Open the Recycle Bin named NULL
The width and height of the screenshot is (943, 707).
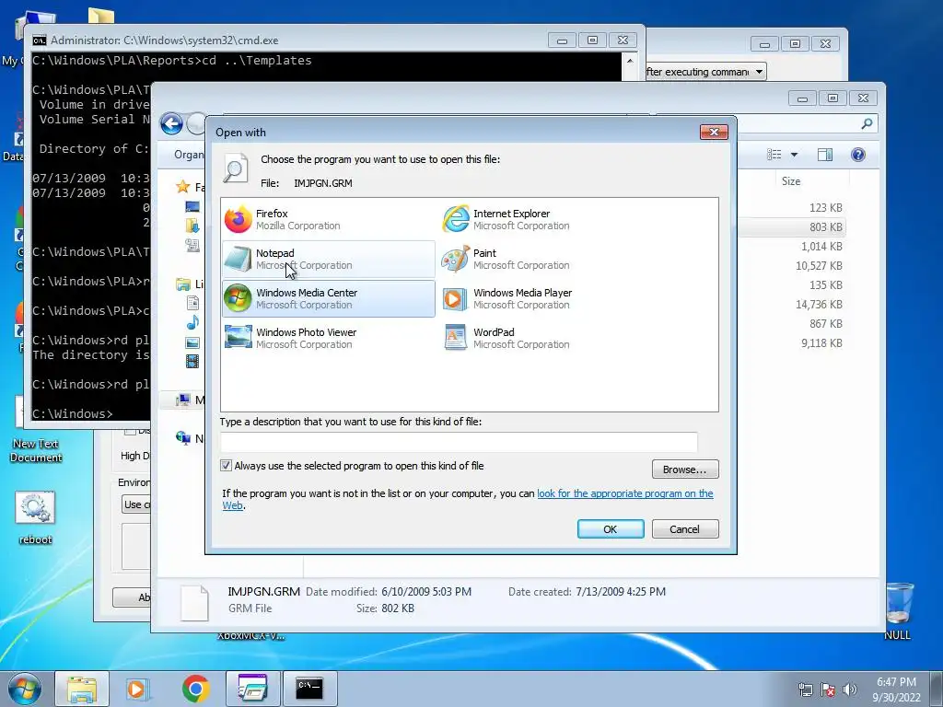[x=897, y=611]
